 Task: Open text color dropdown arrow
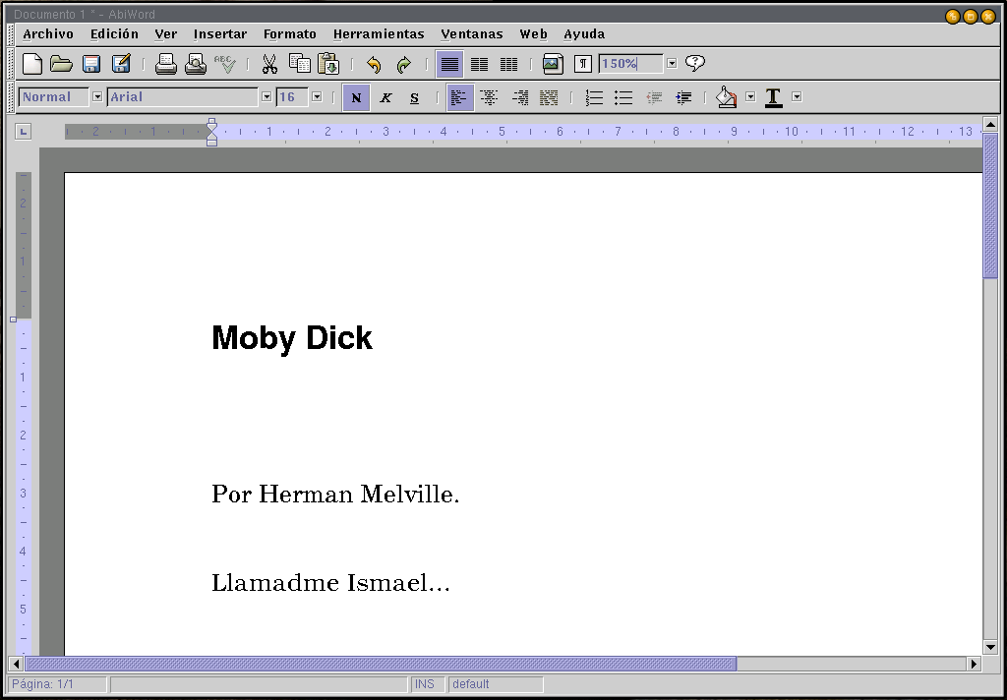coord(797,97)
